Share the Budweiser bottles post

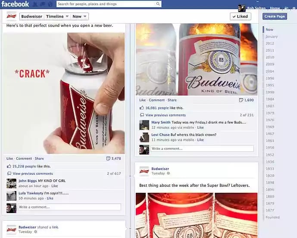click(172, 100)
